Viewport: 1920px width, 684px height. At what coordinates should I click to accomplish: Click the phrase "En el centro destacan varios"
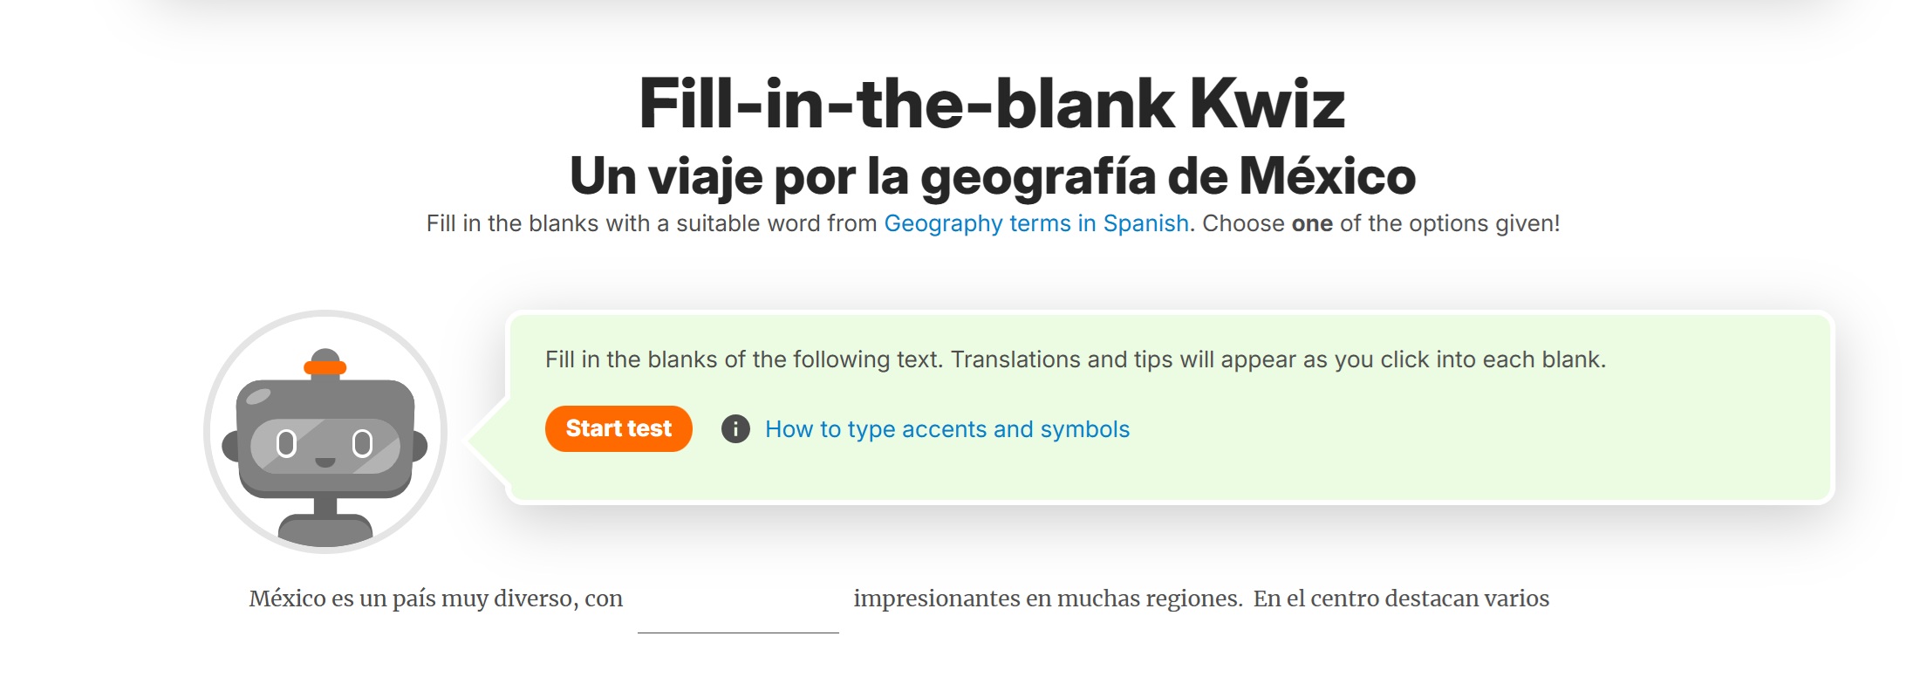click(x=1401, y=598)
